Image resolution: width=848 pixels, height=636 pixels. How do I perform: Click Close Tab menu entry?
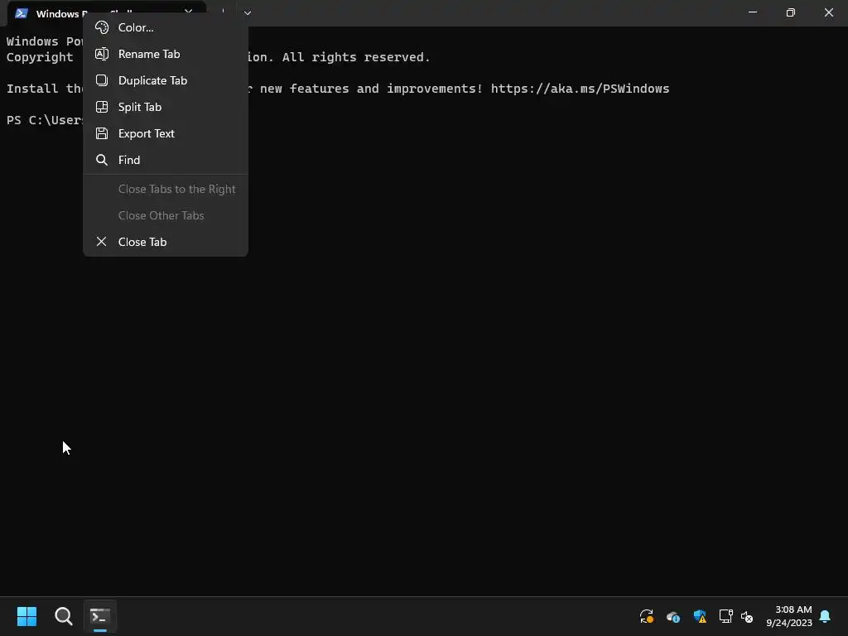(x=166, y=242)
